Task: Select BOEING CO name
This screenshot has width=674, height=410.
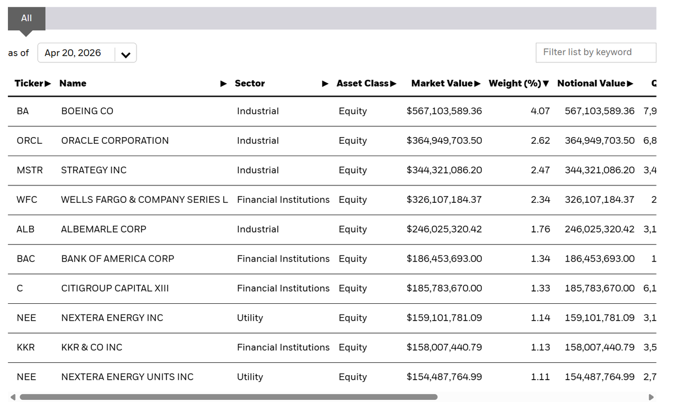Action: pos(87,111)
